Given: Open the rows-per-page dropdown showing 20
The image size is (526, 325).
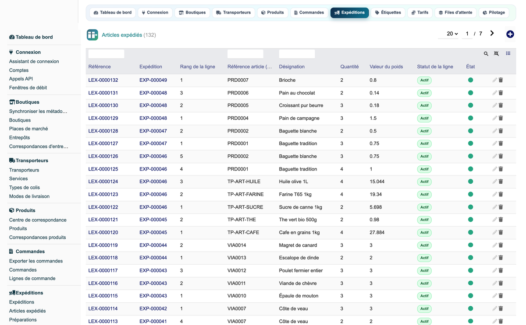Looking at the screenshot, I should (452, 34).
